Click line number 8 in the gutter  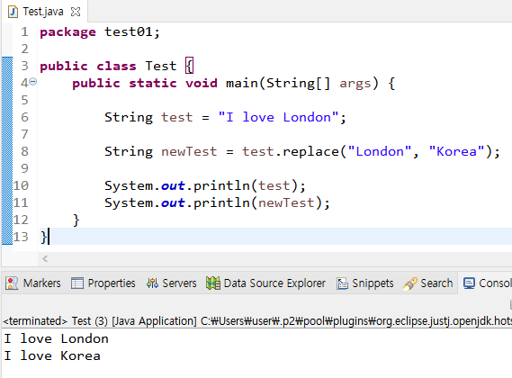pos(25,151)
